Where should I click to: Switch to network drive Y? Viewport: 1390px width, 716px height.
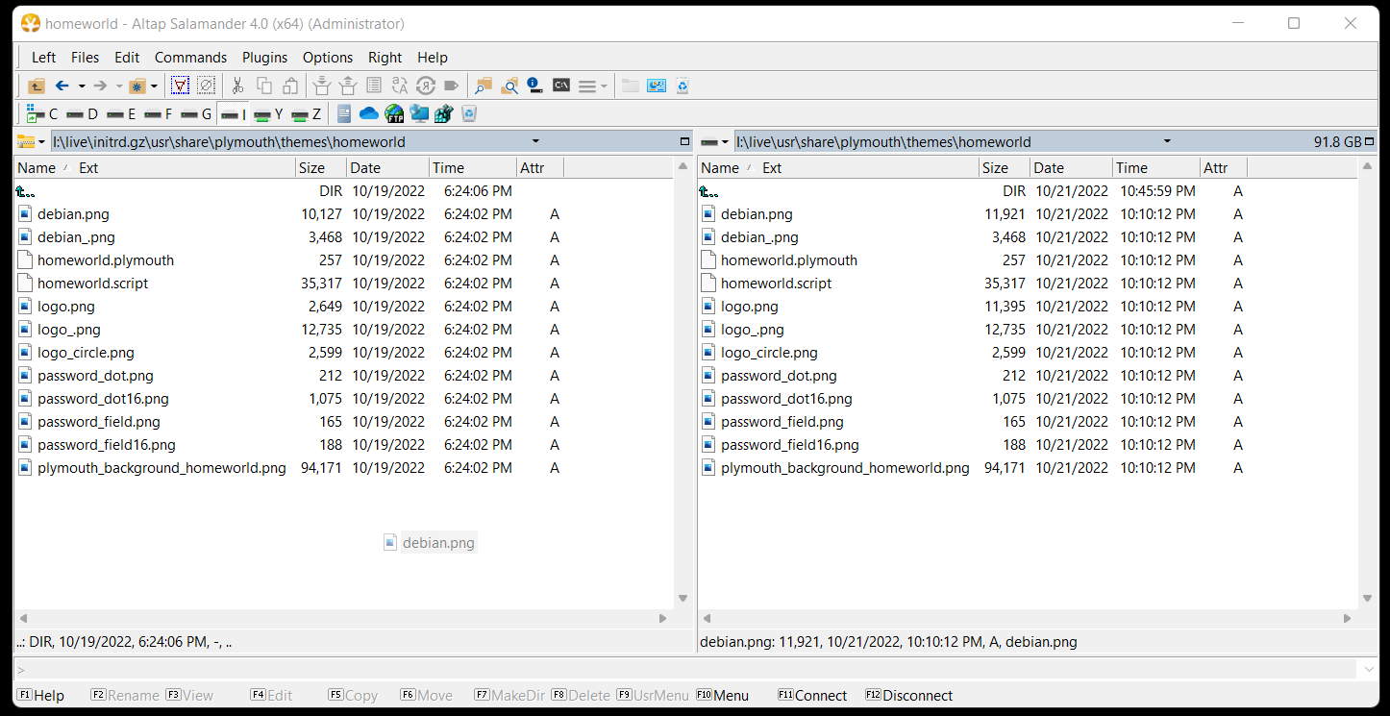(x=268, y=114)
